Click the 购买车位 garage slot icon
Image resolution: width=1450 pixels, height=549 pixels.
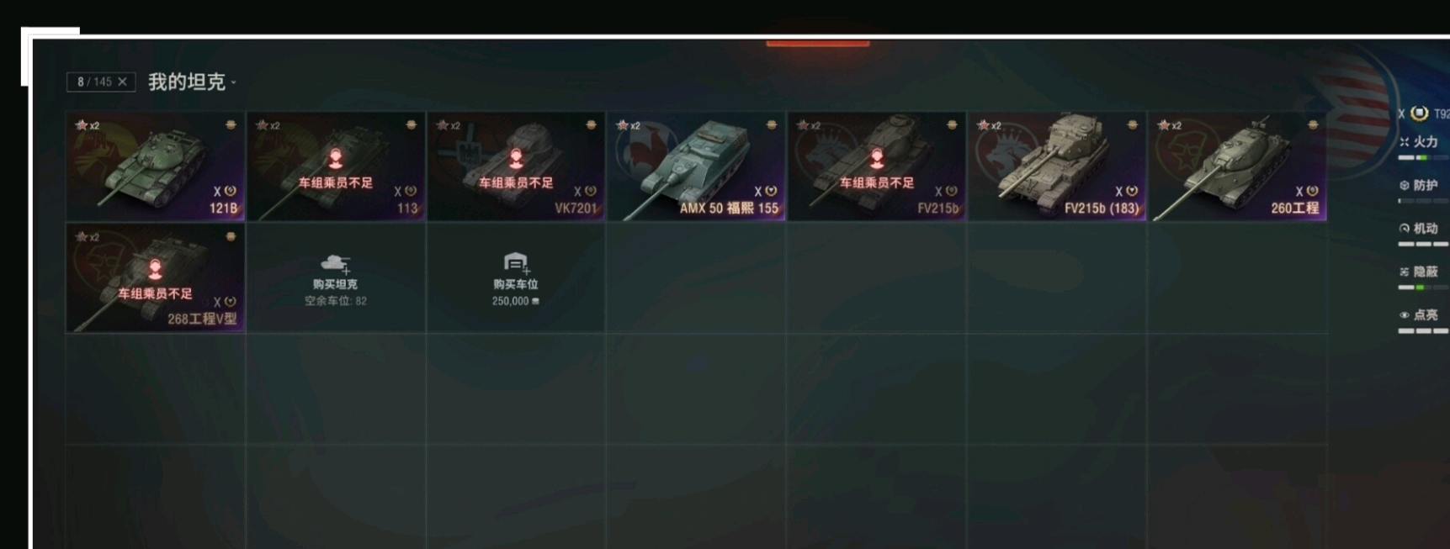coord(516,263)
